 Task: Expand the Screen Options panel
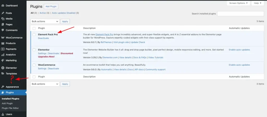pyautogui.click(x=238, y=3)
